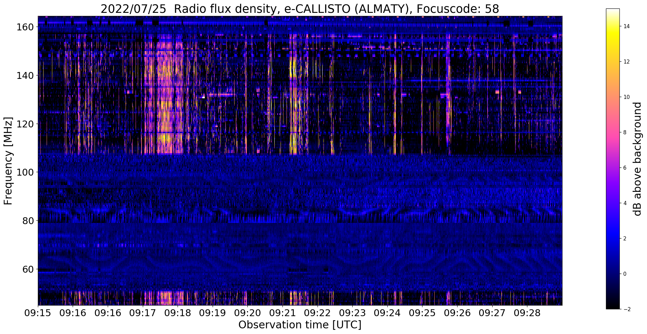
Task: Click the narrow burst streak near 09:26
Action: [x=448, y=94]
